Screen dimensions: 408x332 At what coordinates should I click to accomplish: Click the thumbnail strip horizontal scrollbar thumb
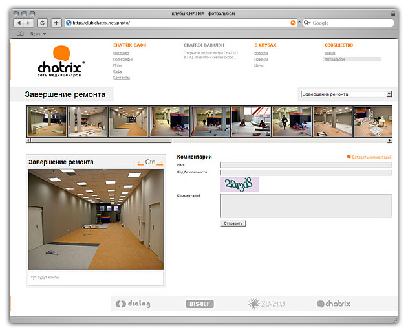click(x=101, y=140)
